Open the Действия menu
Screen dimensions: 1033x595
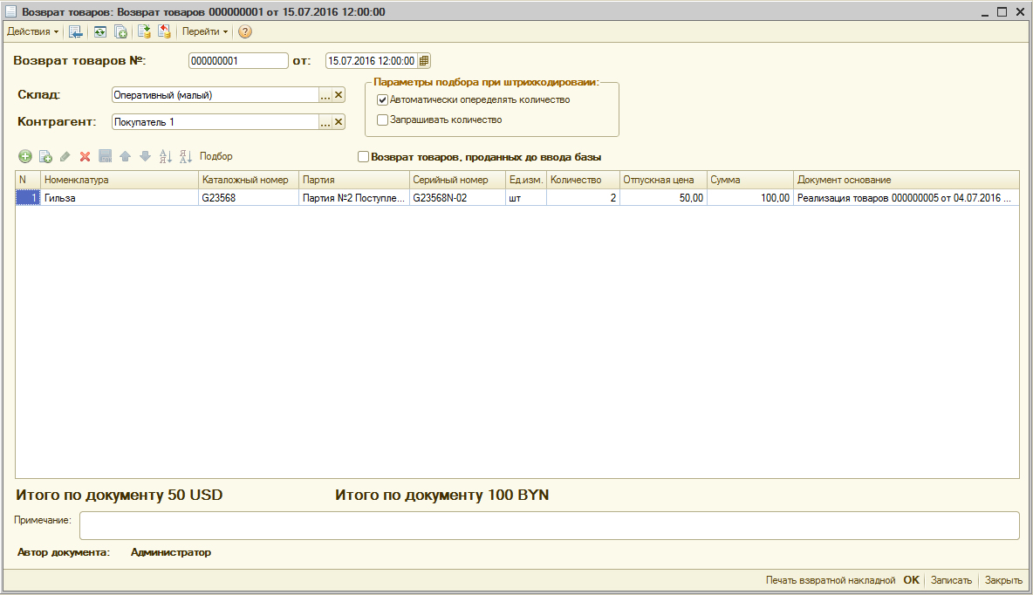(x=33, y=32)
